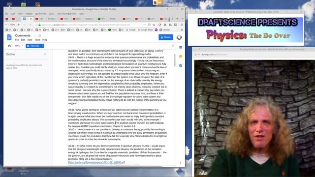Open the page actions three-dot menu

145,25
